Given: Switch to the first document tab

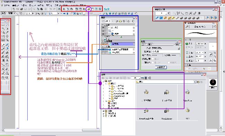Looking at the screenshot, I should coord(4,13).
